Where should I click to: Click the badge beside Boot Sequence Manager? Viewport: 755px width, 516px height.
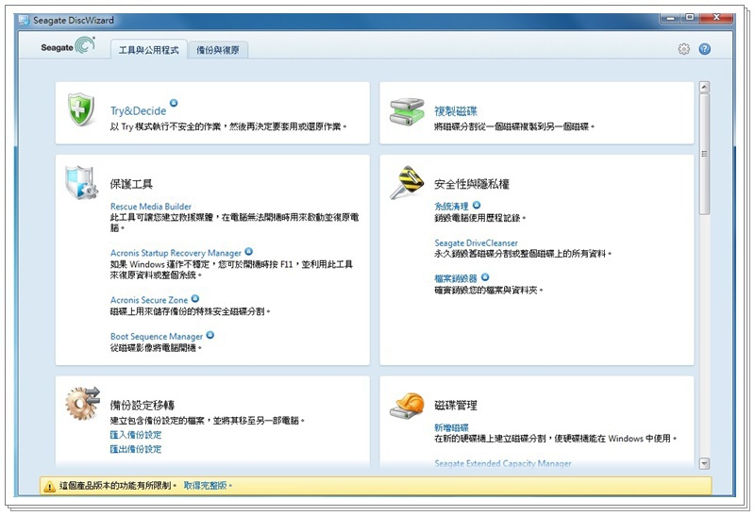(x=210, y=335)
